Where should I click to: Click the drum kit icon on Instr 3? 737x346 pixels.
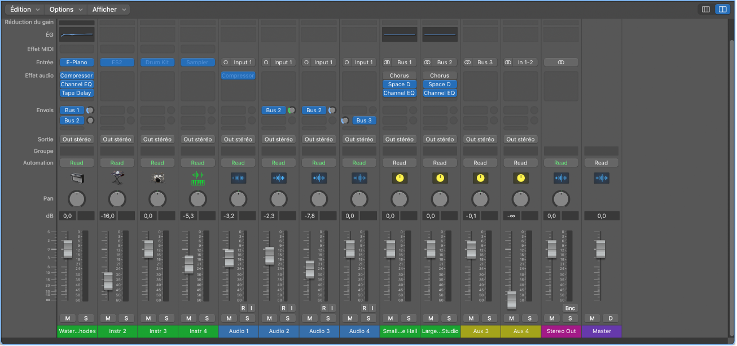coord(157,178)
